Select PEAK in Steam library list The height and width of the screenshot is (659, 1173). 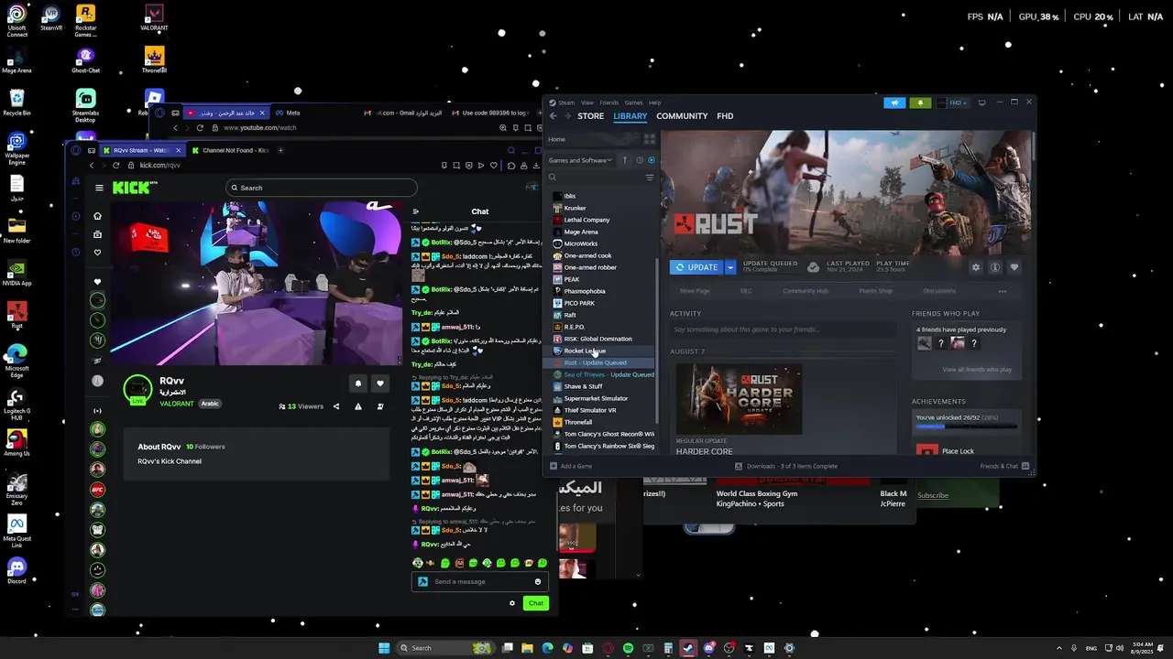pyautogui.click(x=571, y=279)
